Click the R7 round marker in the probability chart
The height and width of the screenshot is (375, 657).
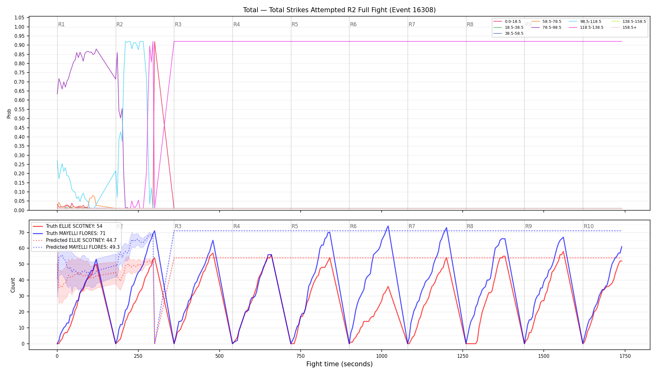click(412, 24)
